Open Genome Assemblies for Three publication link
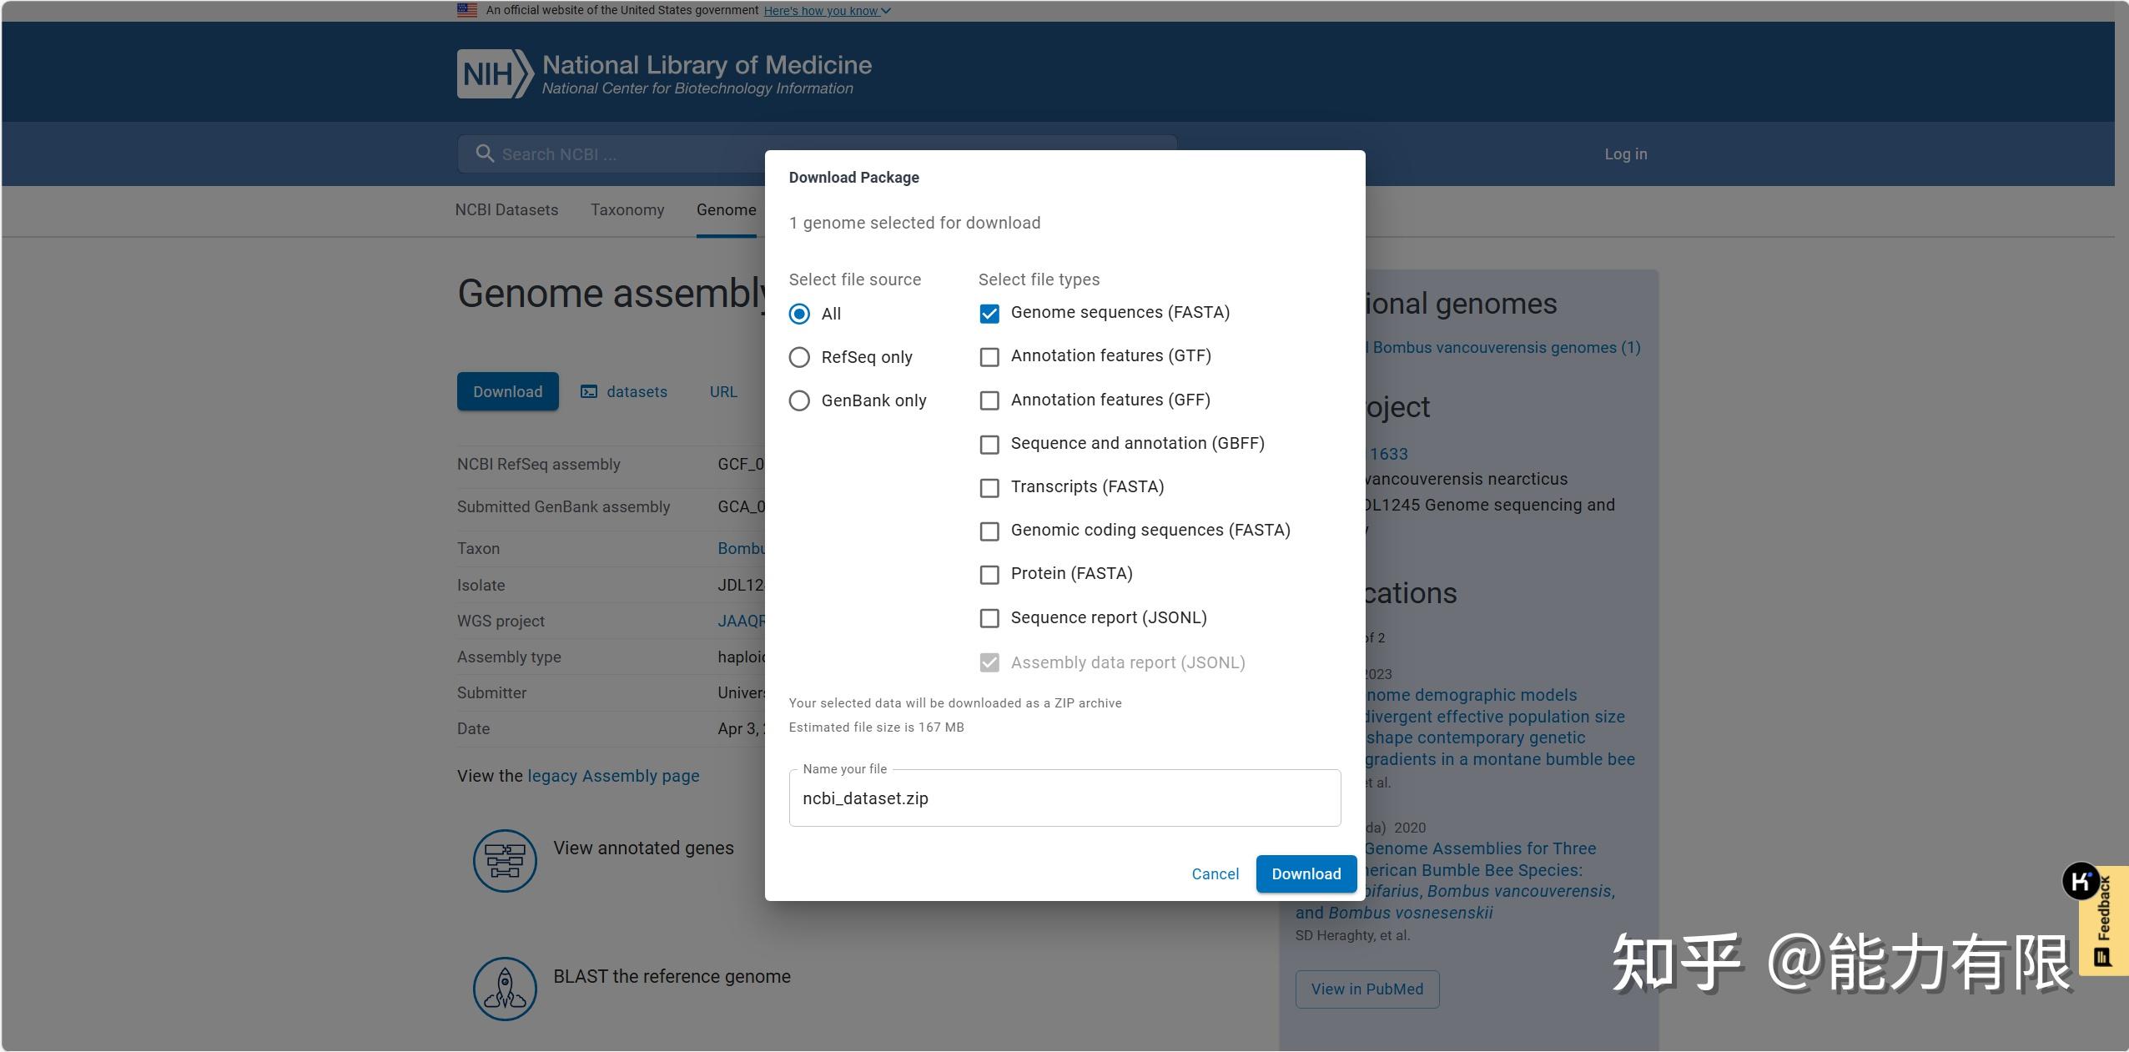 [x=1455, y=880]
